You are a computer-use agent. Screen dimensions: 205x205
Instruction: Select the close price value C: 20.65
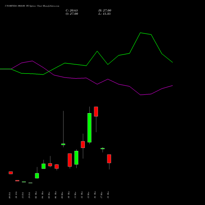point(72,11)
